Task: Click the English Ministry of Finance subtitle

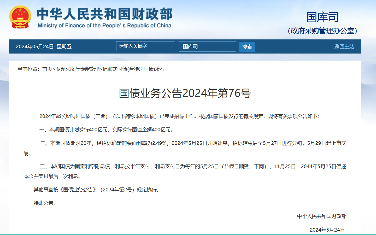Action: pyautogui.click(x=104, y=26)
